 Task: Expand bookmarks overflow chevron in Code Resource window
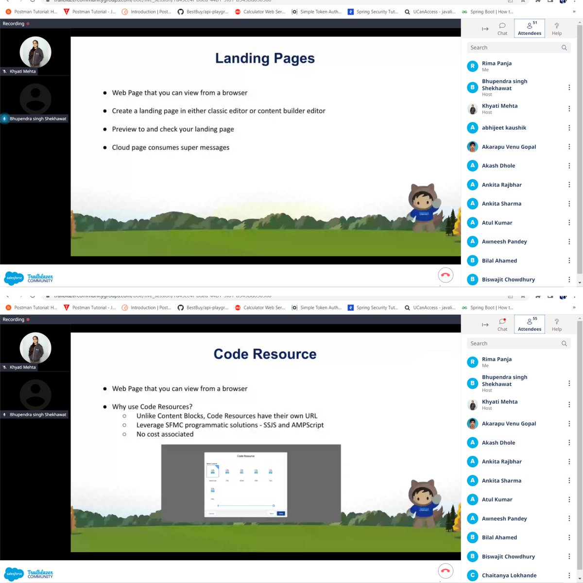coord(574,308)
